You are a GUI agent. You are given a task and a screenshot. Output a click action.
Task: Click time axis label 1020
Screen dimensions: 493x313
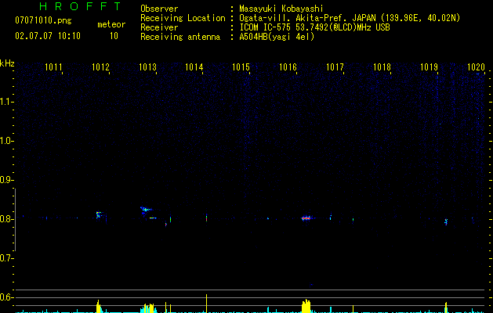click(x=476, y=67)
